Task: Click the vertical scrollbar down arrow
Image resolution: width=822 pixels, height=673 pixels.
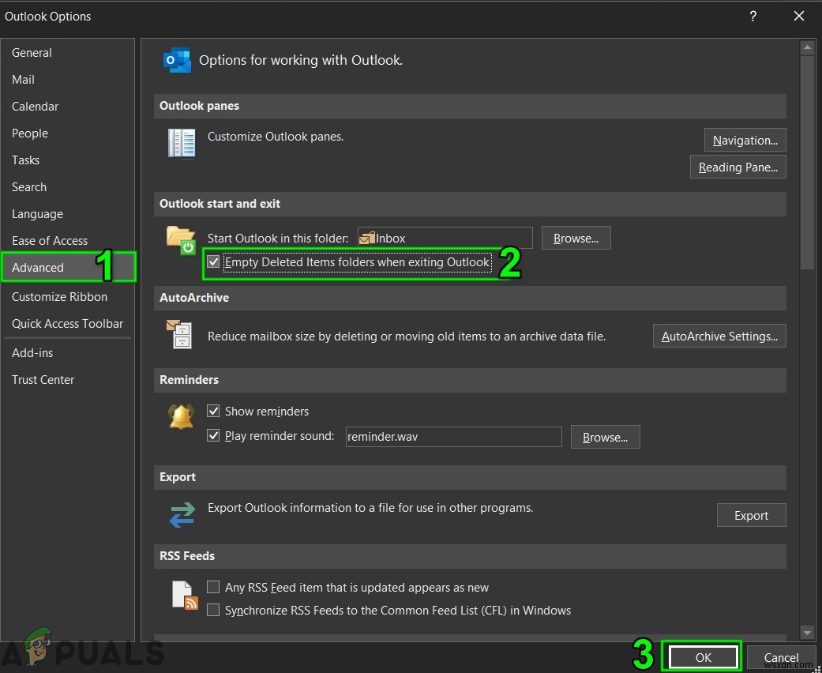Action: (x=807, y=632)
